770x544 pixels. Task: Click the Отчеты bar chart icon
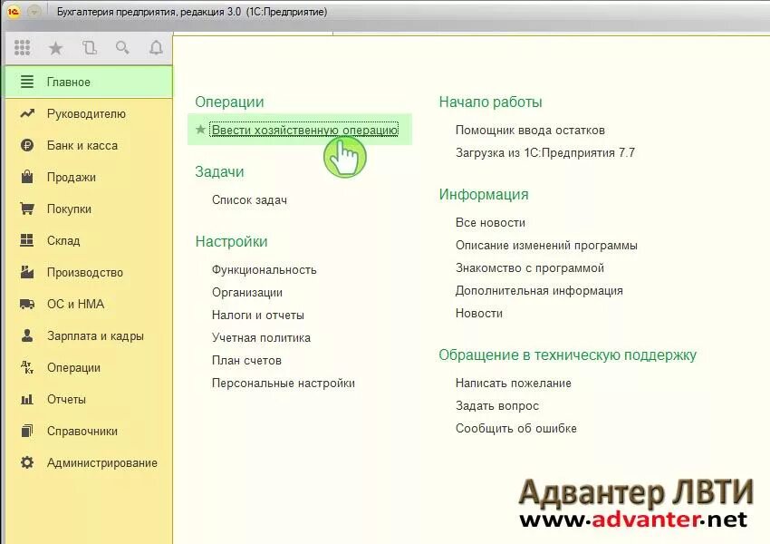(27, 399)
